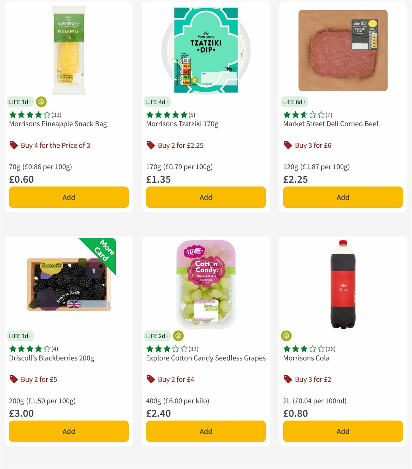Click the '(26)' review count for Morrisons Cola
The width and height of the screenshot is (412, 469).
(x=331, y=349)
